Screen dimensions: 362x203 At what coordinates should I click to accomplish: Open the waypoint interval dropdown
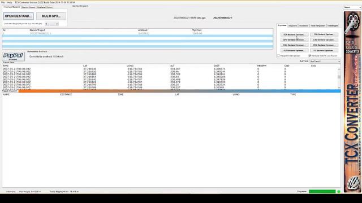[x=51, y=24]
